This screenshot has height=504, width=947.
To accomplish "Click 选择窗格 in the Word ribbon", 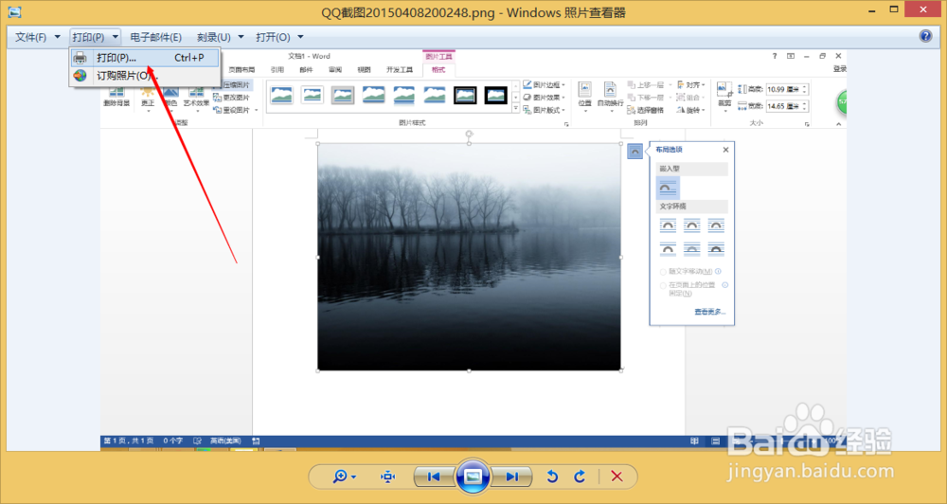I will tap(646, 110).
